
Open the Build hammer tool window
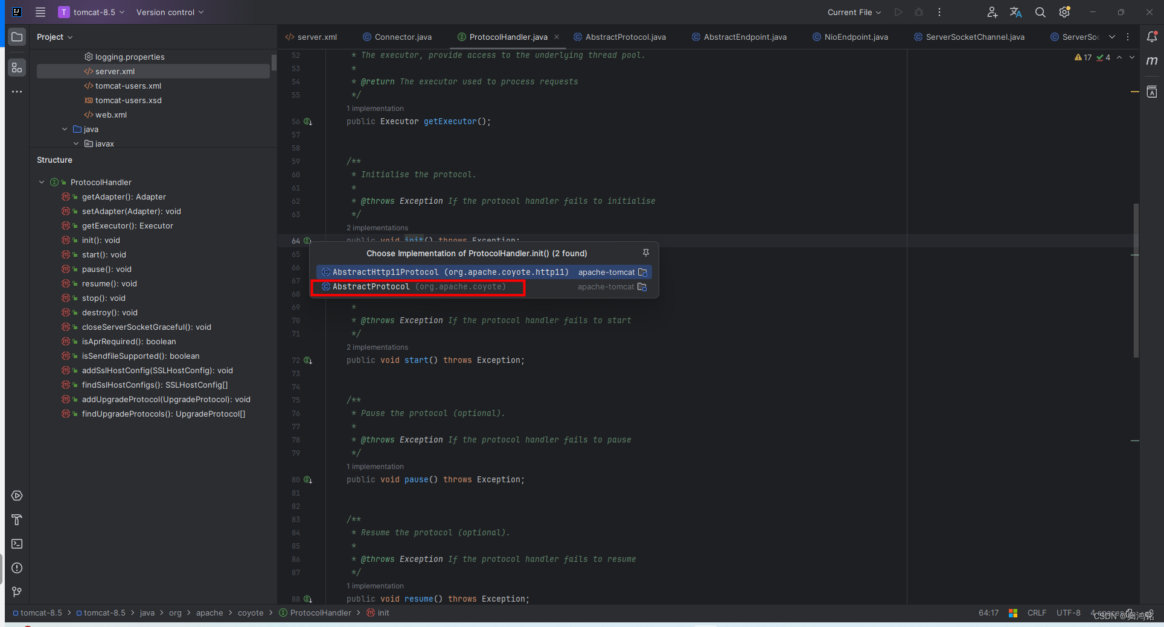tap(17, 520)
